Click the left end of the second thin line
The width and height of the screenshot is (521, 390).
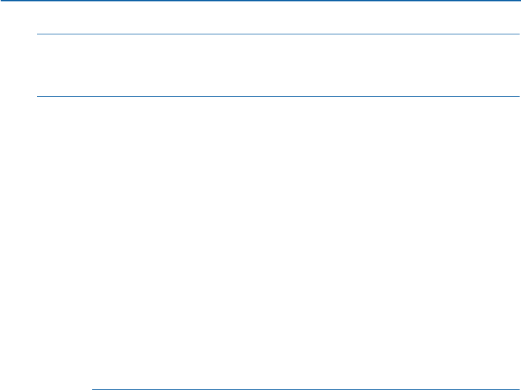[x=39, y=96]
